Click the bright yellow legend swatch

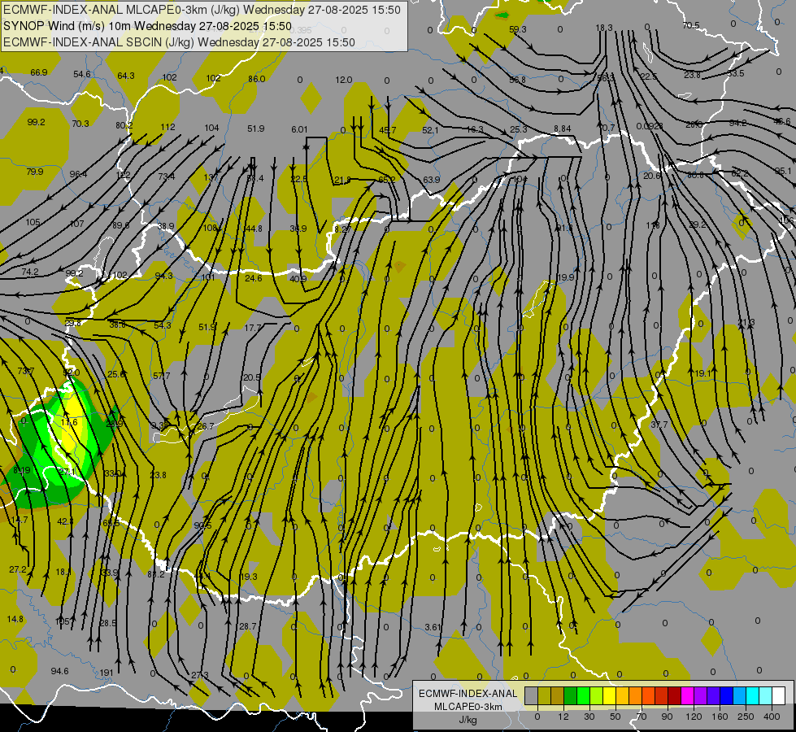[x=610, y=695]
